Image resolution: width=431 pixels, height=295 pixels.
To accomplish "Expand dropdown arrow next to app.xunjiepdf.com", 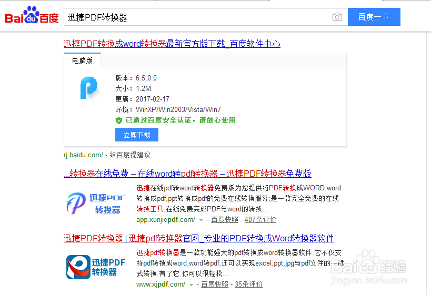I will pos(201,220).
